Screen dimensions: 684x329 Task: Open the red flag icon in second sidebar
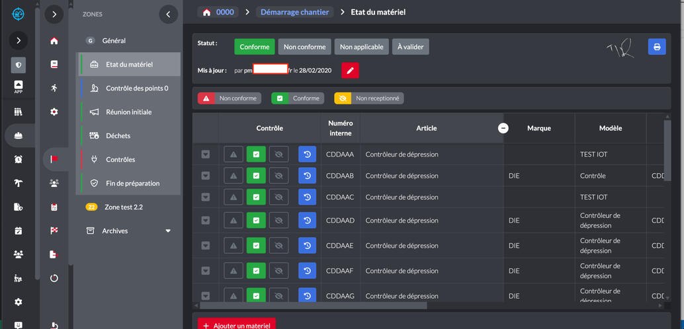54,159
